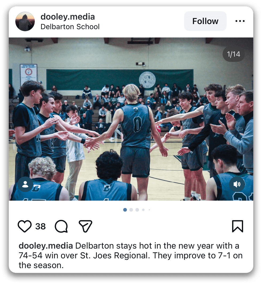Screen dimensions: 262x284
Task: Open the three-dot more options menu
Action: click(240, 21)
